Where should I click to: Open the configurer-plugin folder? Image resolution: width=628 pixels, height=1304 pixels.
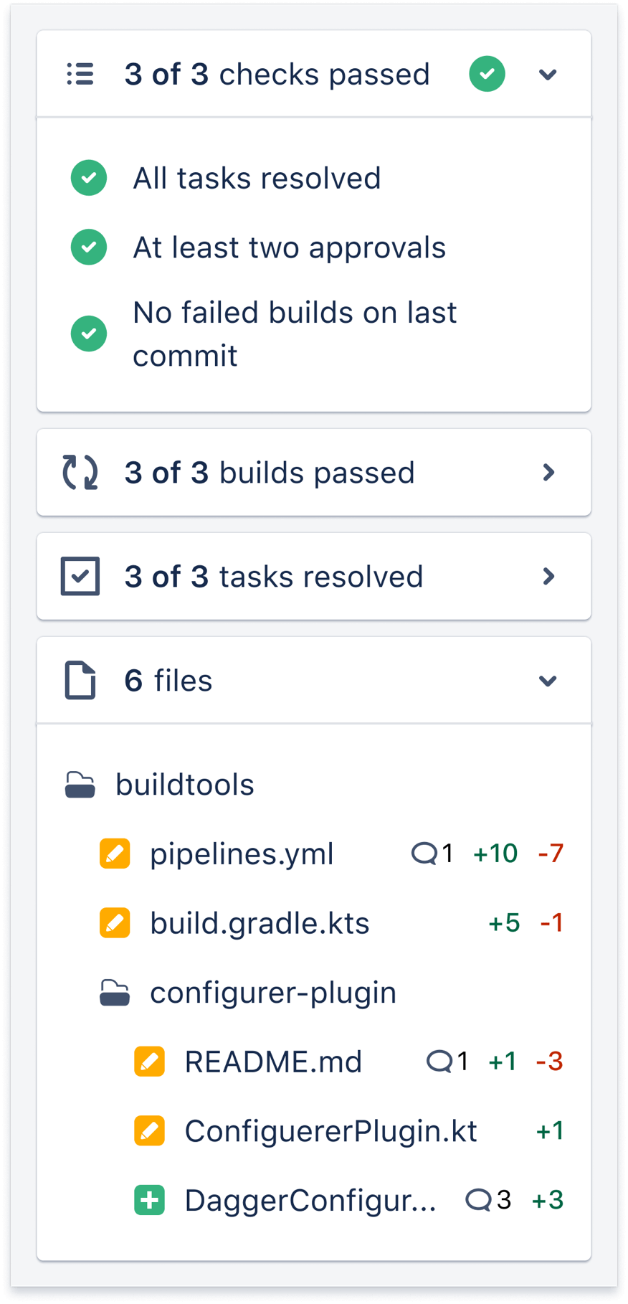tap(272, 993)
